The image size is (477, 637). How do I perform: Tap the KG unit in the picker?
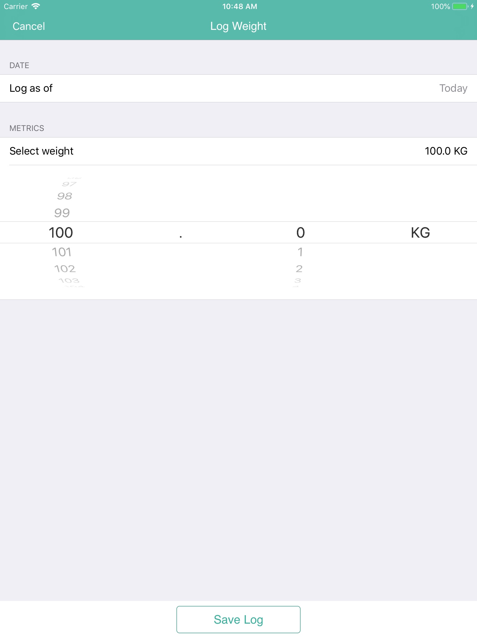pos(420,233)
